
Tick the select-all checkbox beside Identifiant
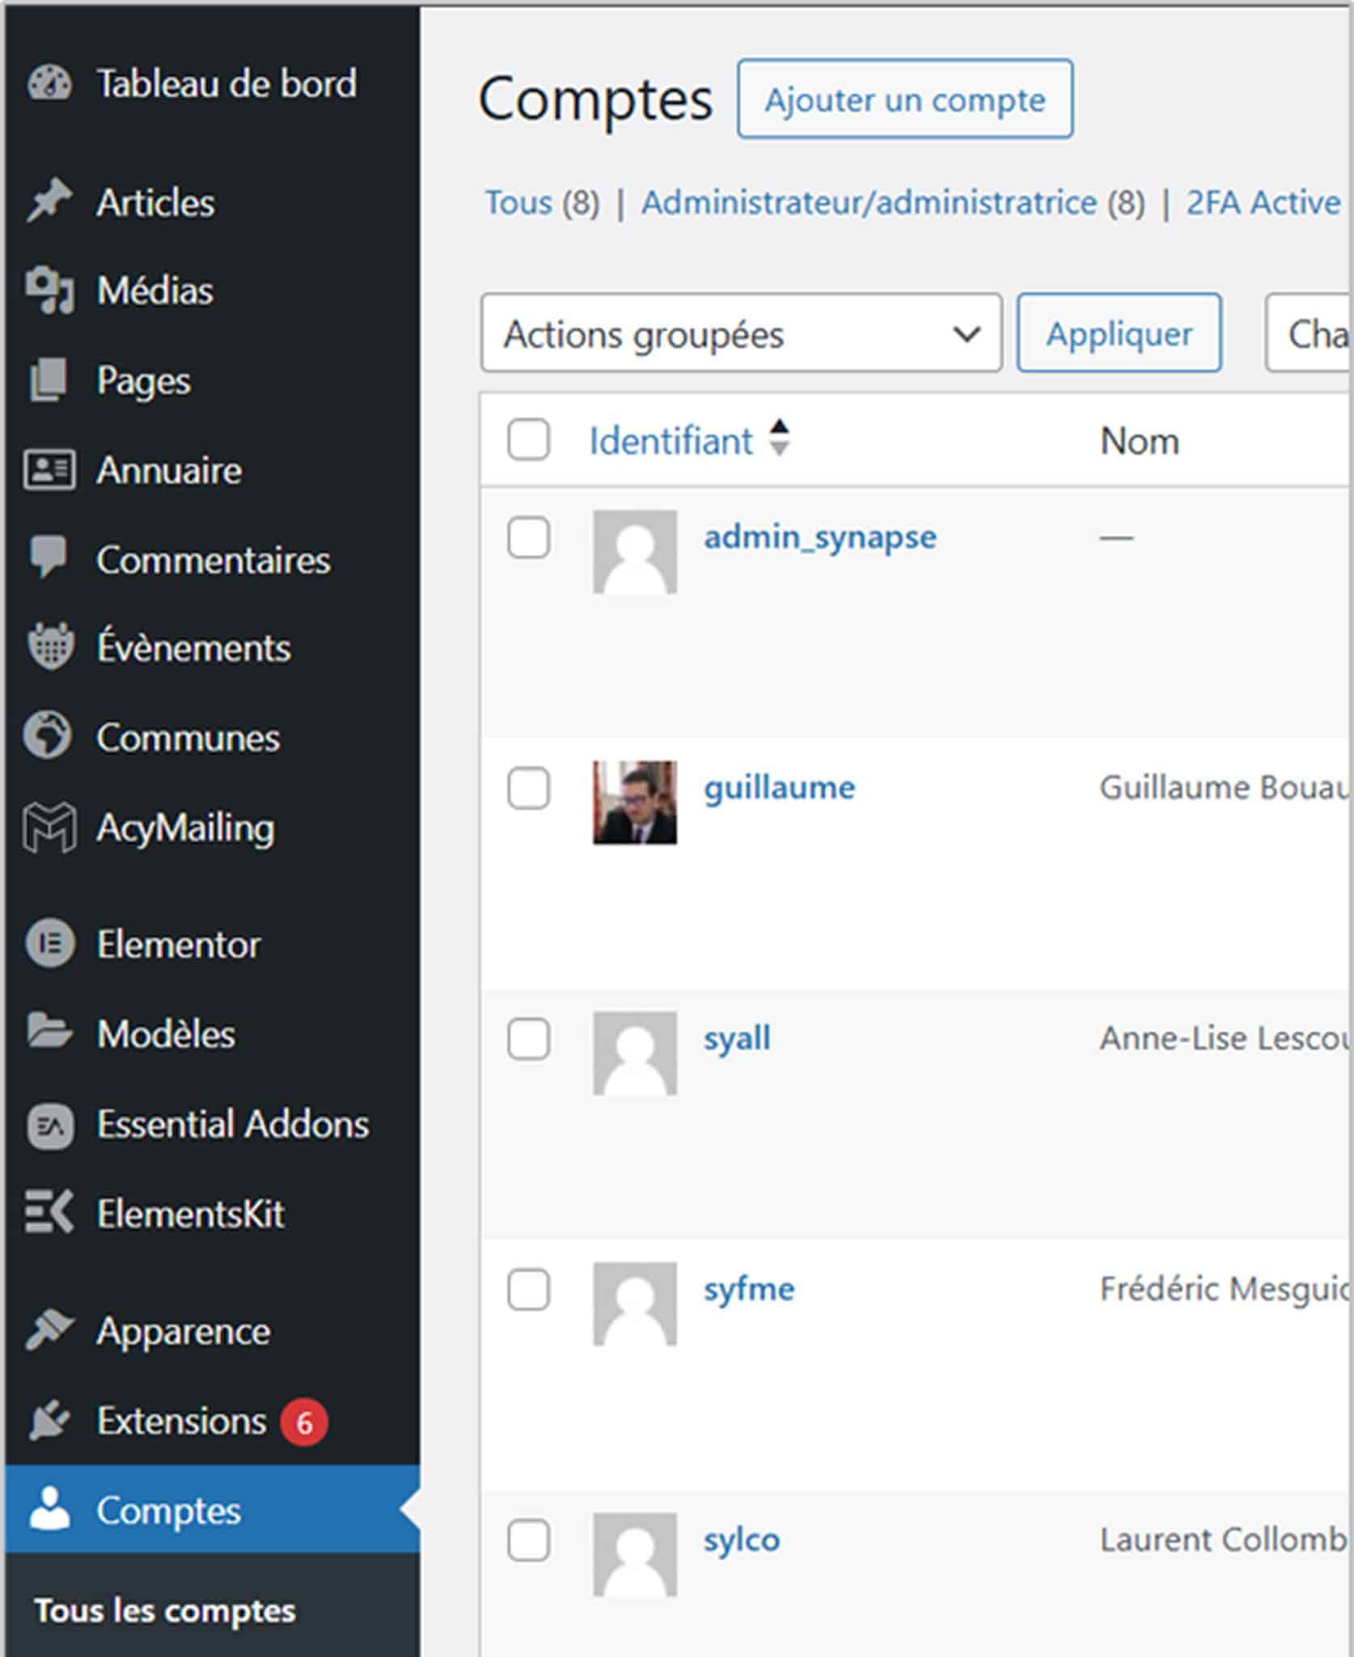(528, 439)
